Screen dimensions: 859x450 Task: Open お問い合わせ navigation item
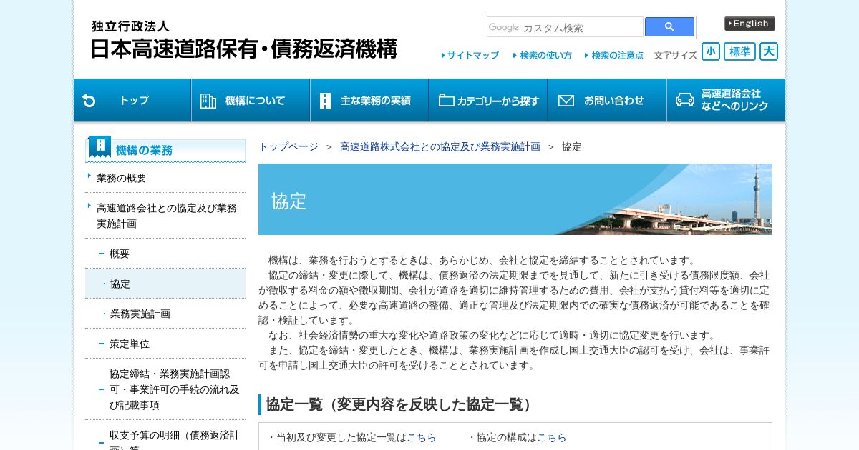607,100
